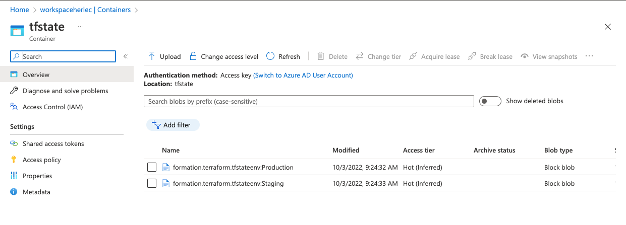Go to Shared access tokens settings
Image resolution: width=626 pixels, height=225 pixels.
(x=53, y=143)
